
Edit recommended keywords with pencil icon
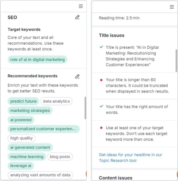[x=77, y=76]
